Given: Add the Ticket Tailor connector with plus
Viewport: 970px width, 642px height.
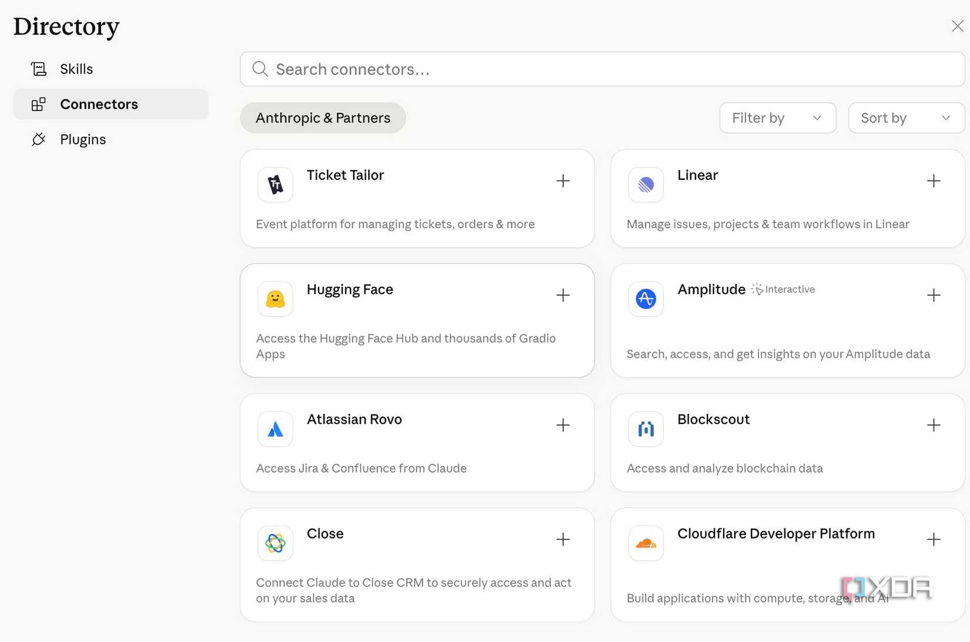Looking at the screenshot, I should 563,180.
